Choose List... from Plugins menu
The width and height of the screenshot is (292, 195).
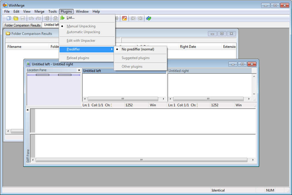pyautogui.click(x=87, y=18)
